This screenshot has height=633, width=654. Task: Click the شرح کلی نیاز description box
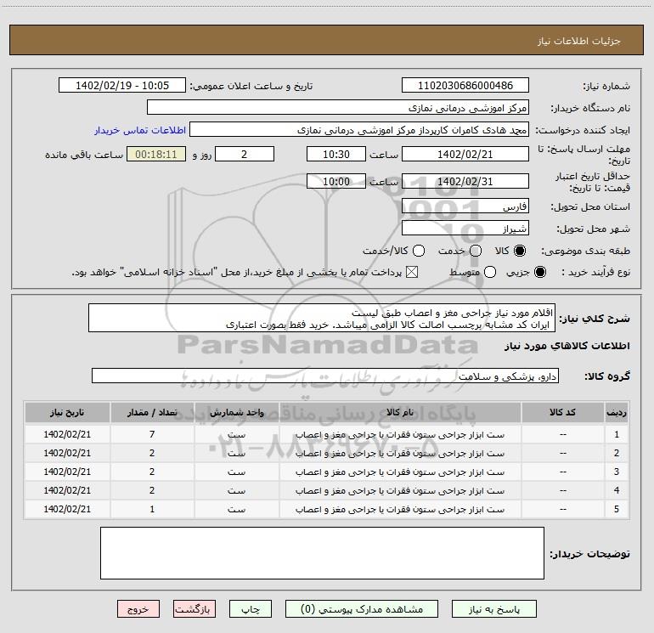click(322, 318)
